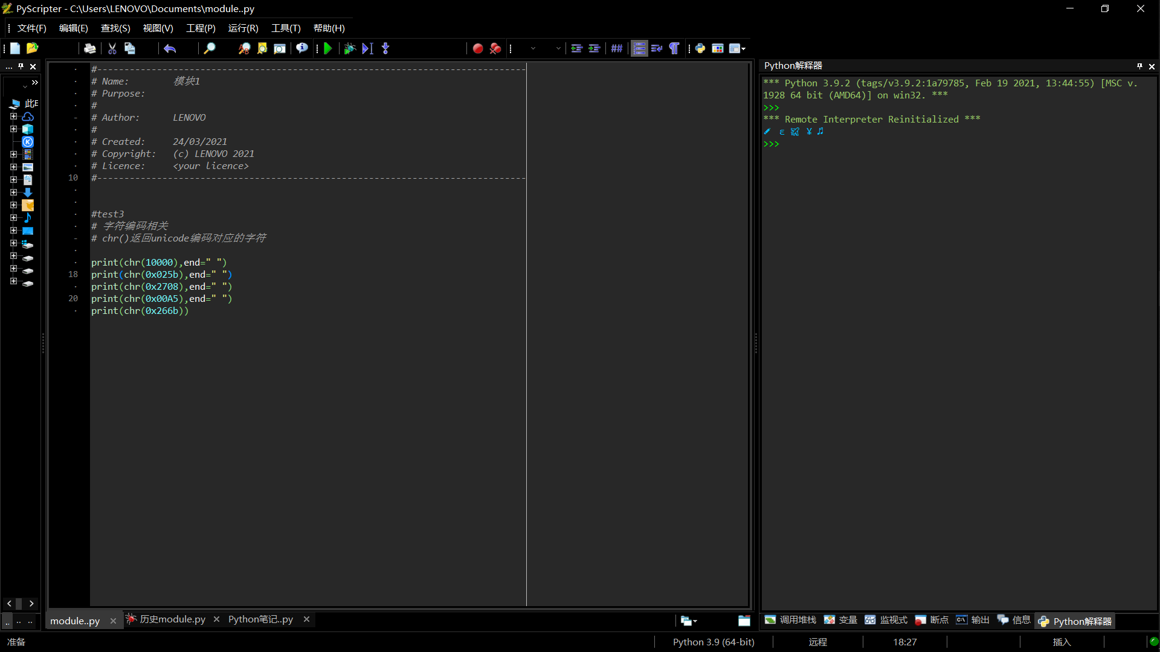Click the Print icon in toolbar

pos(90,48)
